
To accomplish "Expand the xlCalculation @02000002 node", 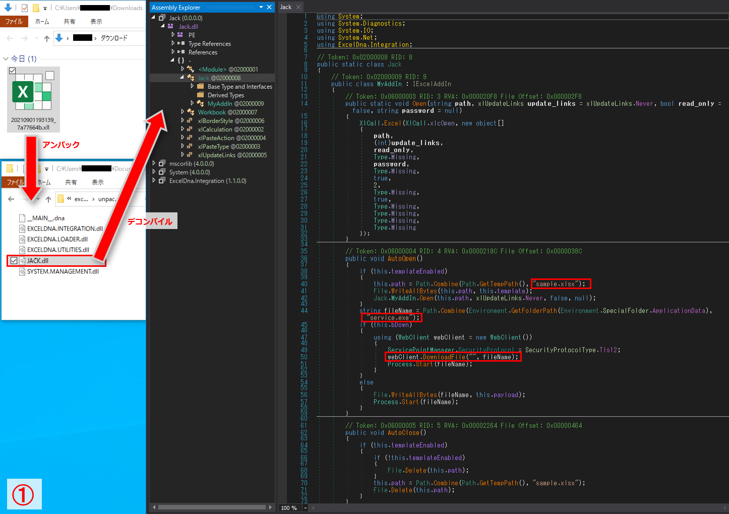I will [x=183, y=129].
